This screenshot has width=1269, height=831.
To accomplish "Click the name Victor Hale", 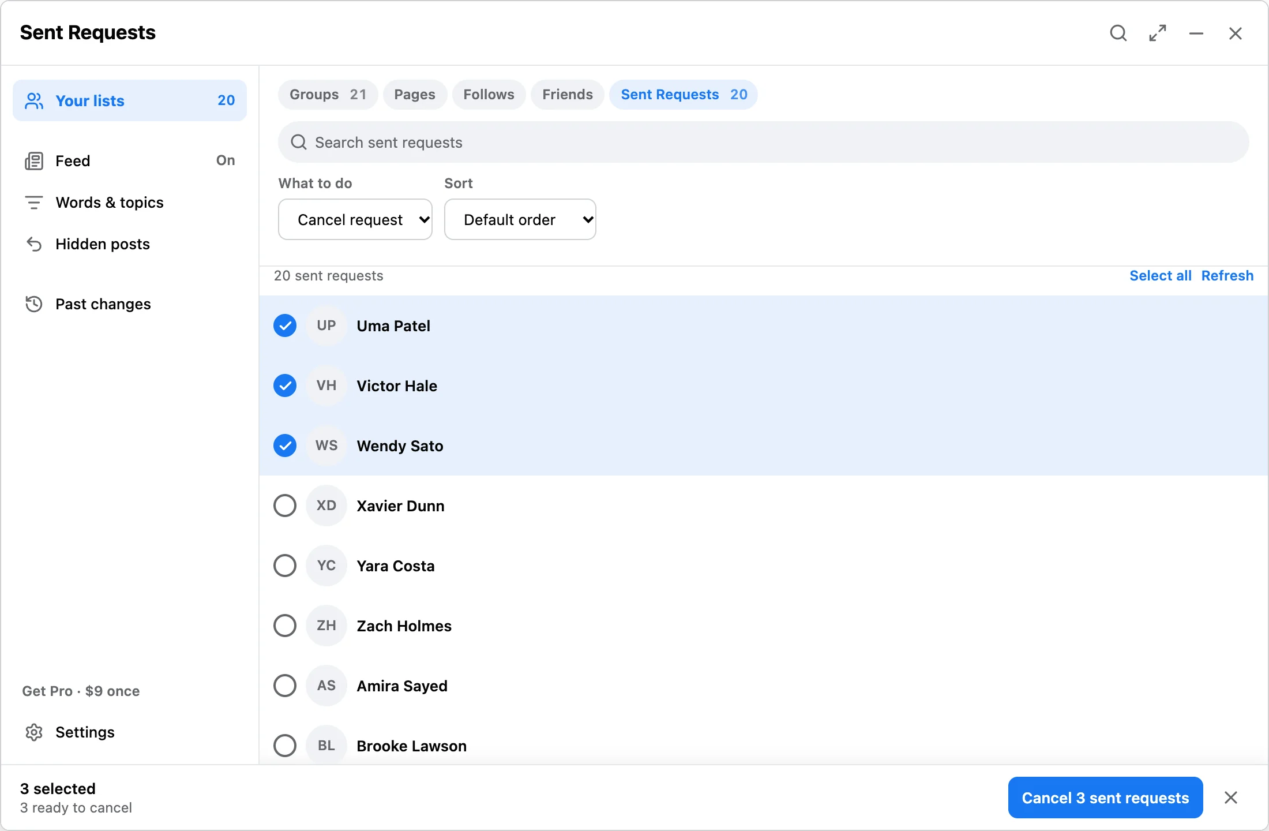I will tap(397, 386).
